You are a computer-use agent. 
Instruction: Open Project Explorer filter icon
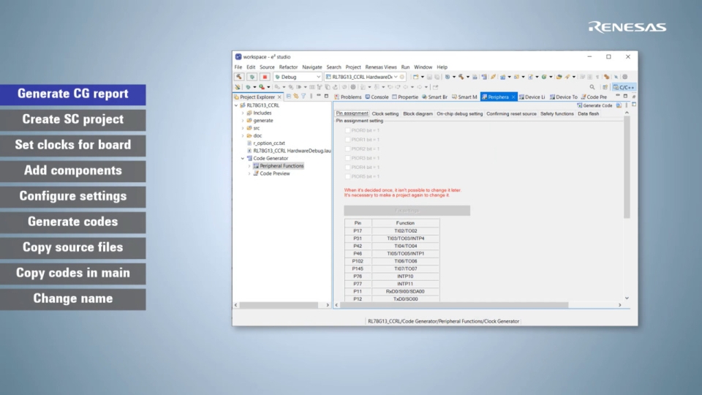pyautogui.click(x=303, y=97)
